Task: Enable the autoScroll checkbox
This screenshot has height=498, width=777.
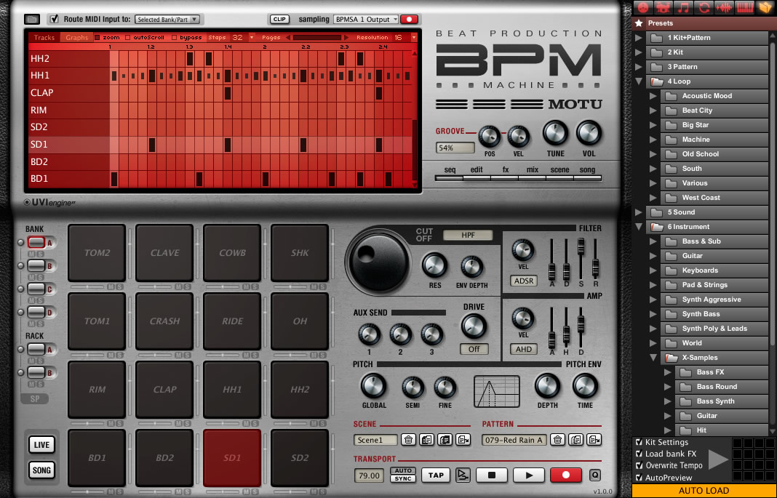Action: coord(127,38)
